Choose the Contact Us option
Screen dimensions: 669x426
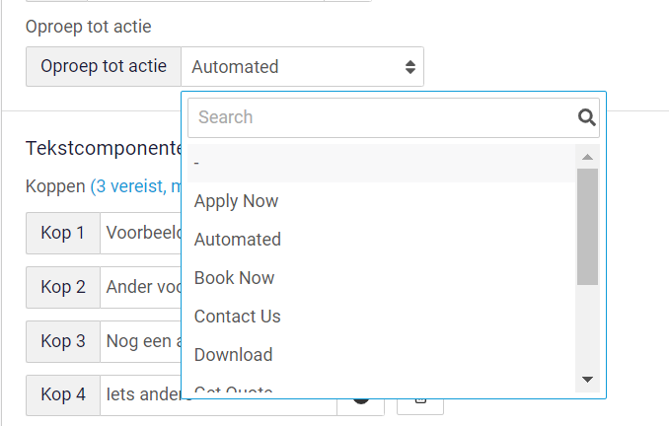[x=382, y=317]
